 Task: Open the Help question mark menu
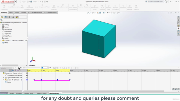click(170, 2)
